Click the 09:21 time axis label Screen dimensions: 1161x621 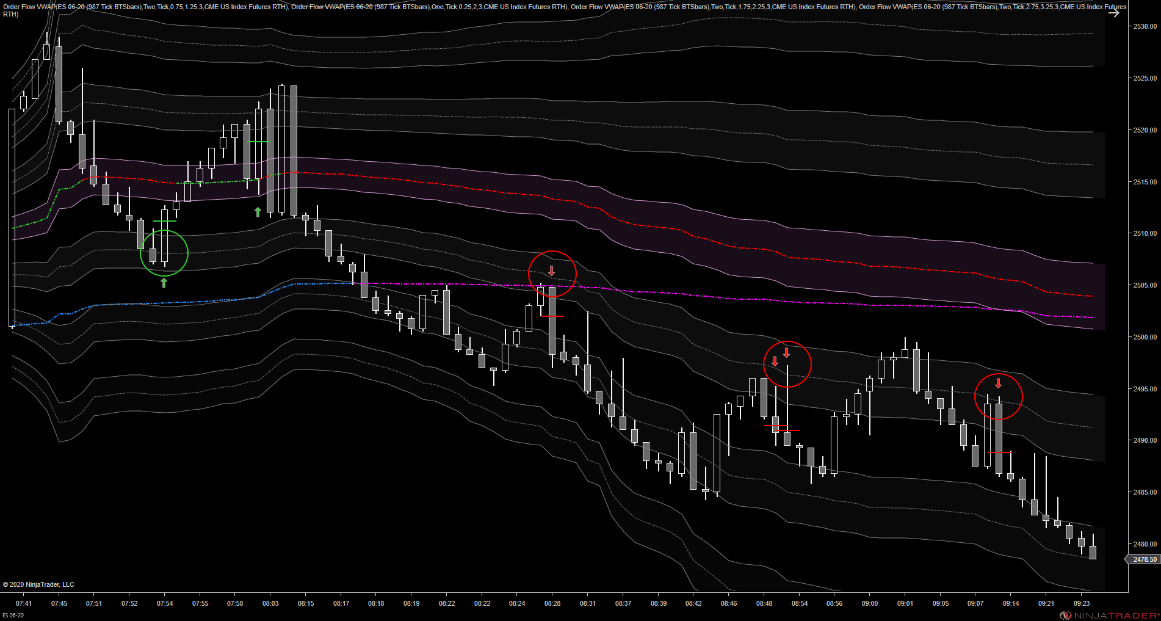pyautogui.click(x=1046, y=603)
